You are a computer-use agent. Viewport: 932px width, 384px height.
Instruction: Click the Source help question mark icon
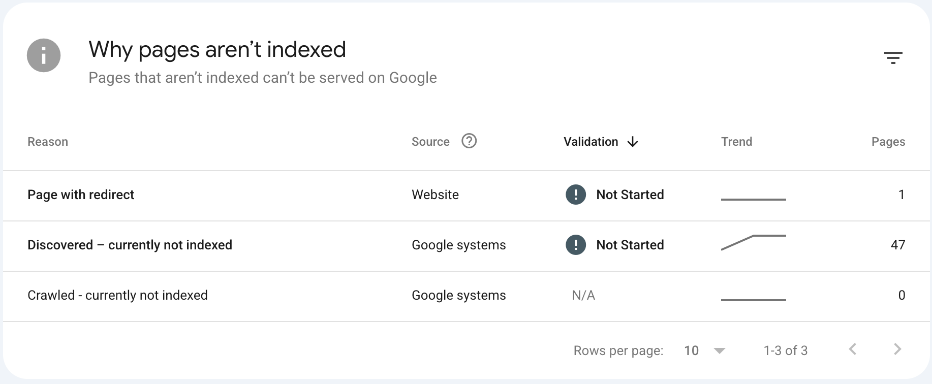469,141
